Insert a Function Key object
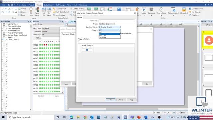 [x=59, y=15]
